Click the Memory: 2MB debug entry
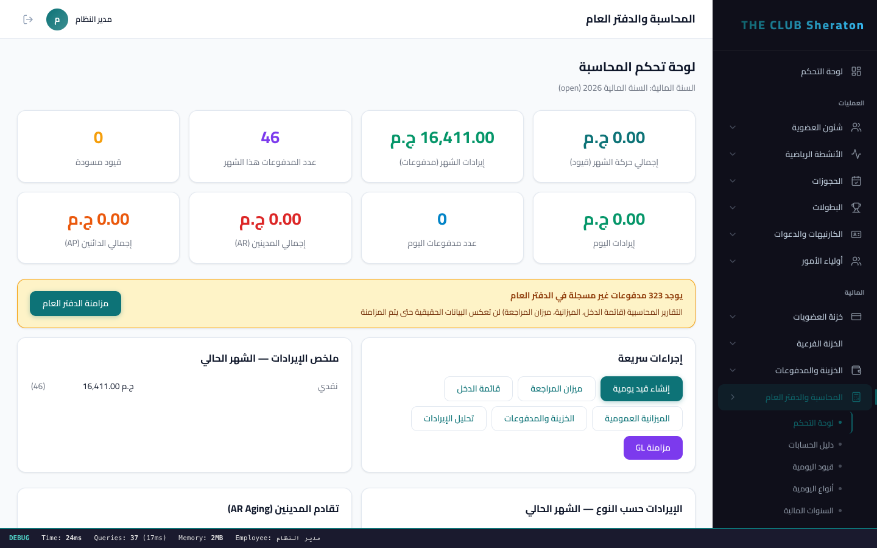The height and width of the screenshot is (548, 877). coord(200,538)
